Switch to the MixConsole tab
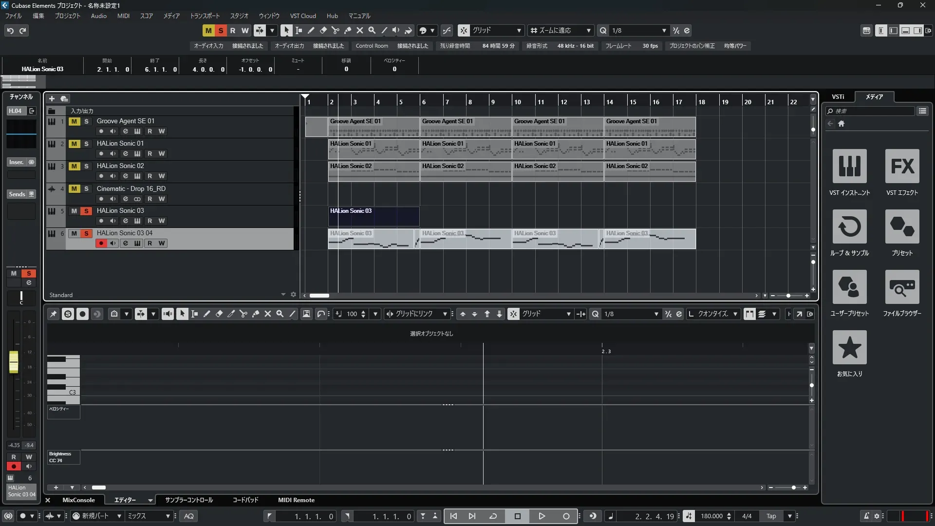Image resolution: width=935 pixels, height=526 pixels. [78, 500]
